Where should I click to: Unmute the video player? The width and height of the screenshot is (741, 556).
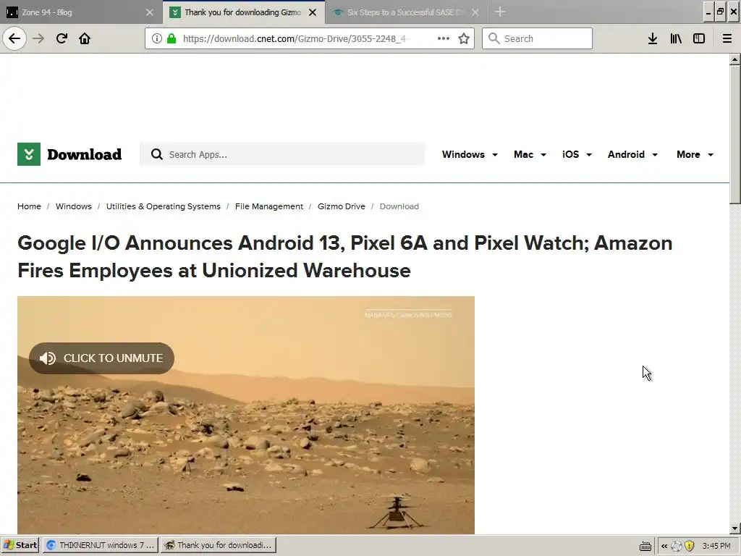(x=101, y=358)
